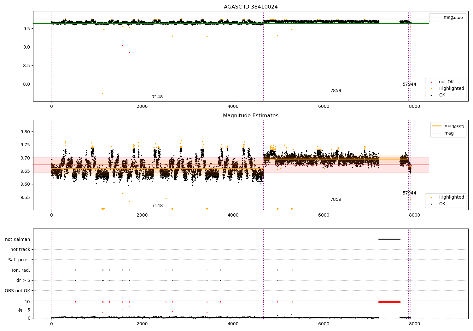Image resolution: width=473 pixels, height=331 pixels.
Task: Click the mag OBSID legend entry
Action: pyautogui.click(x=448, y=126)
